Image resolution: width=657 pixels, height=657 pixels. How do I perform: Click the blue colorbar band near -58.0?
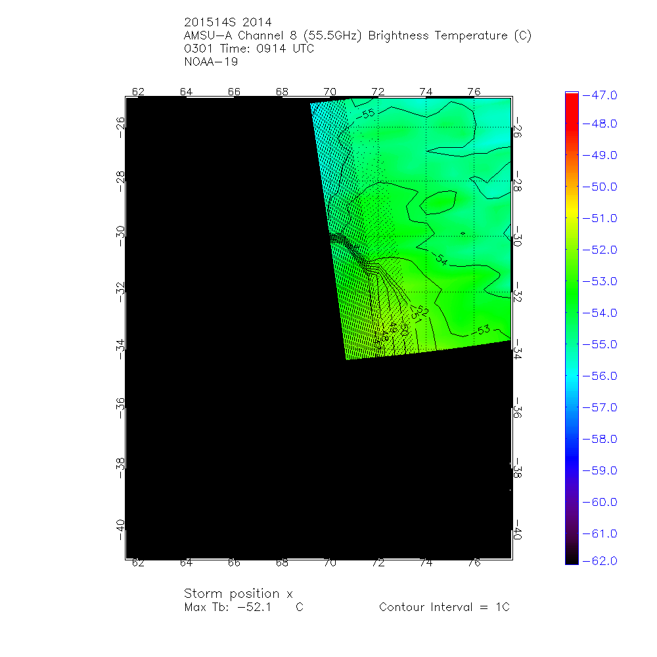click(571, 439)
